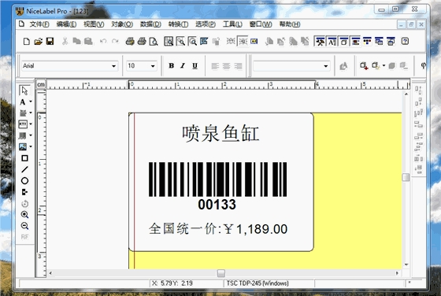Open the variable options dropdown arrow in toolbar

click(x=384, y=66)
